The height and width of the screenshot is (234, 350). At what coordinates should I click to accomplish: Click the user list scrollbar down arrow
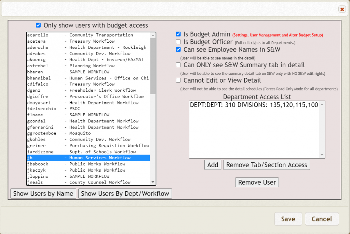153,182
